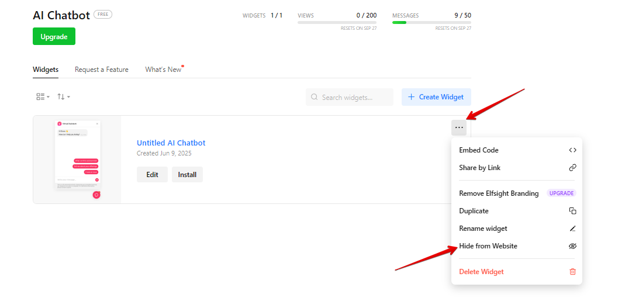Click the Duplicate copy icon

coord(572,211)
